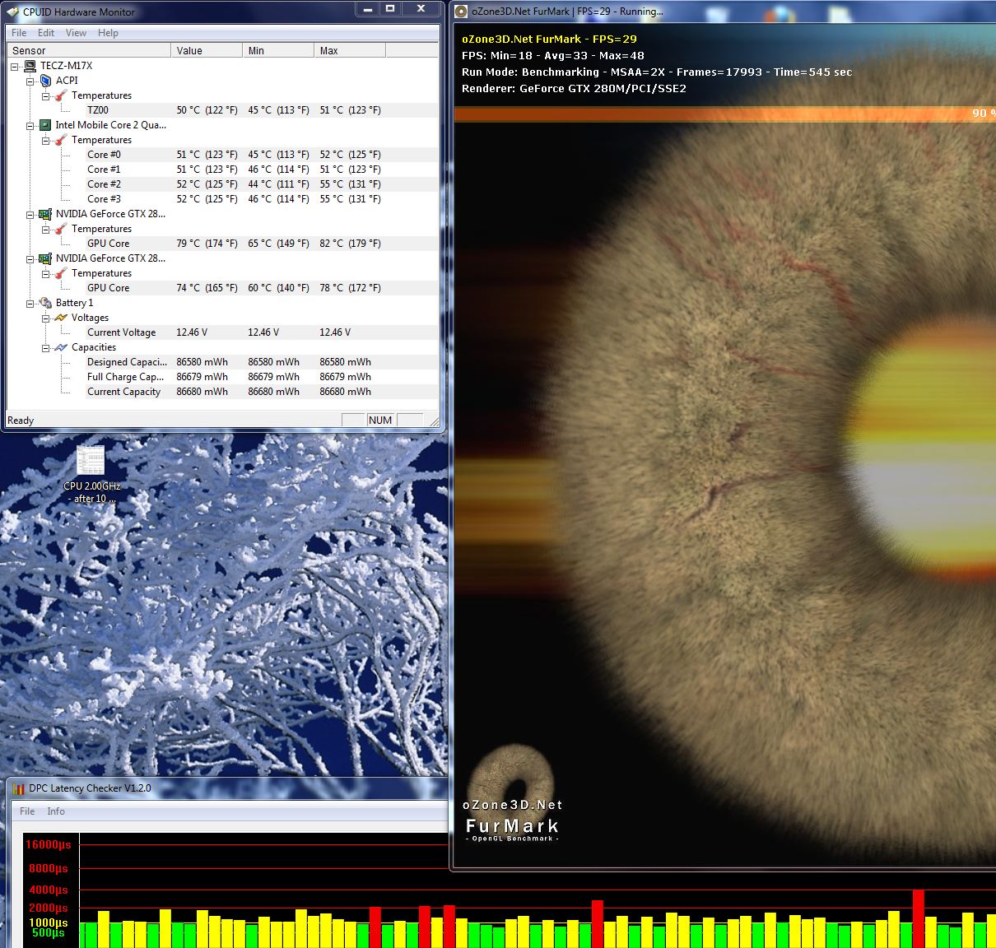Click the NVIDIA card icon above the 79 °C GPU
The height and width of the screenshot is (948, 996).
[45, 214]
